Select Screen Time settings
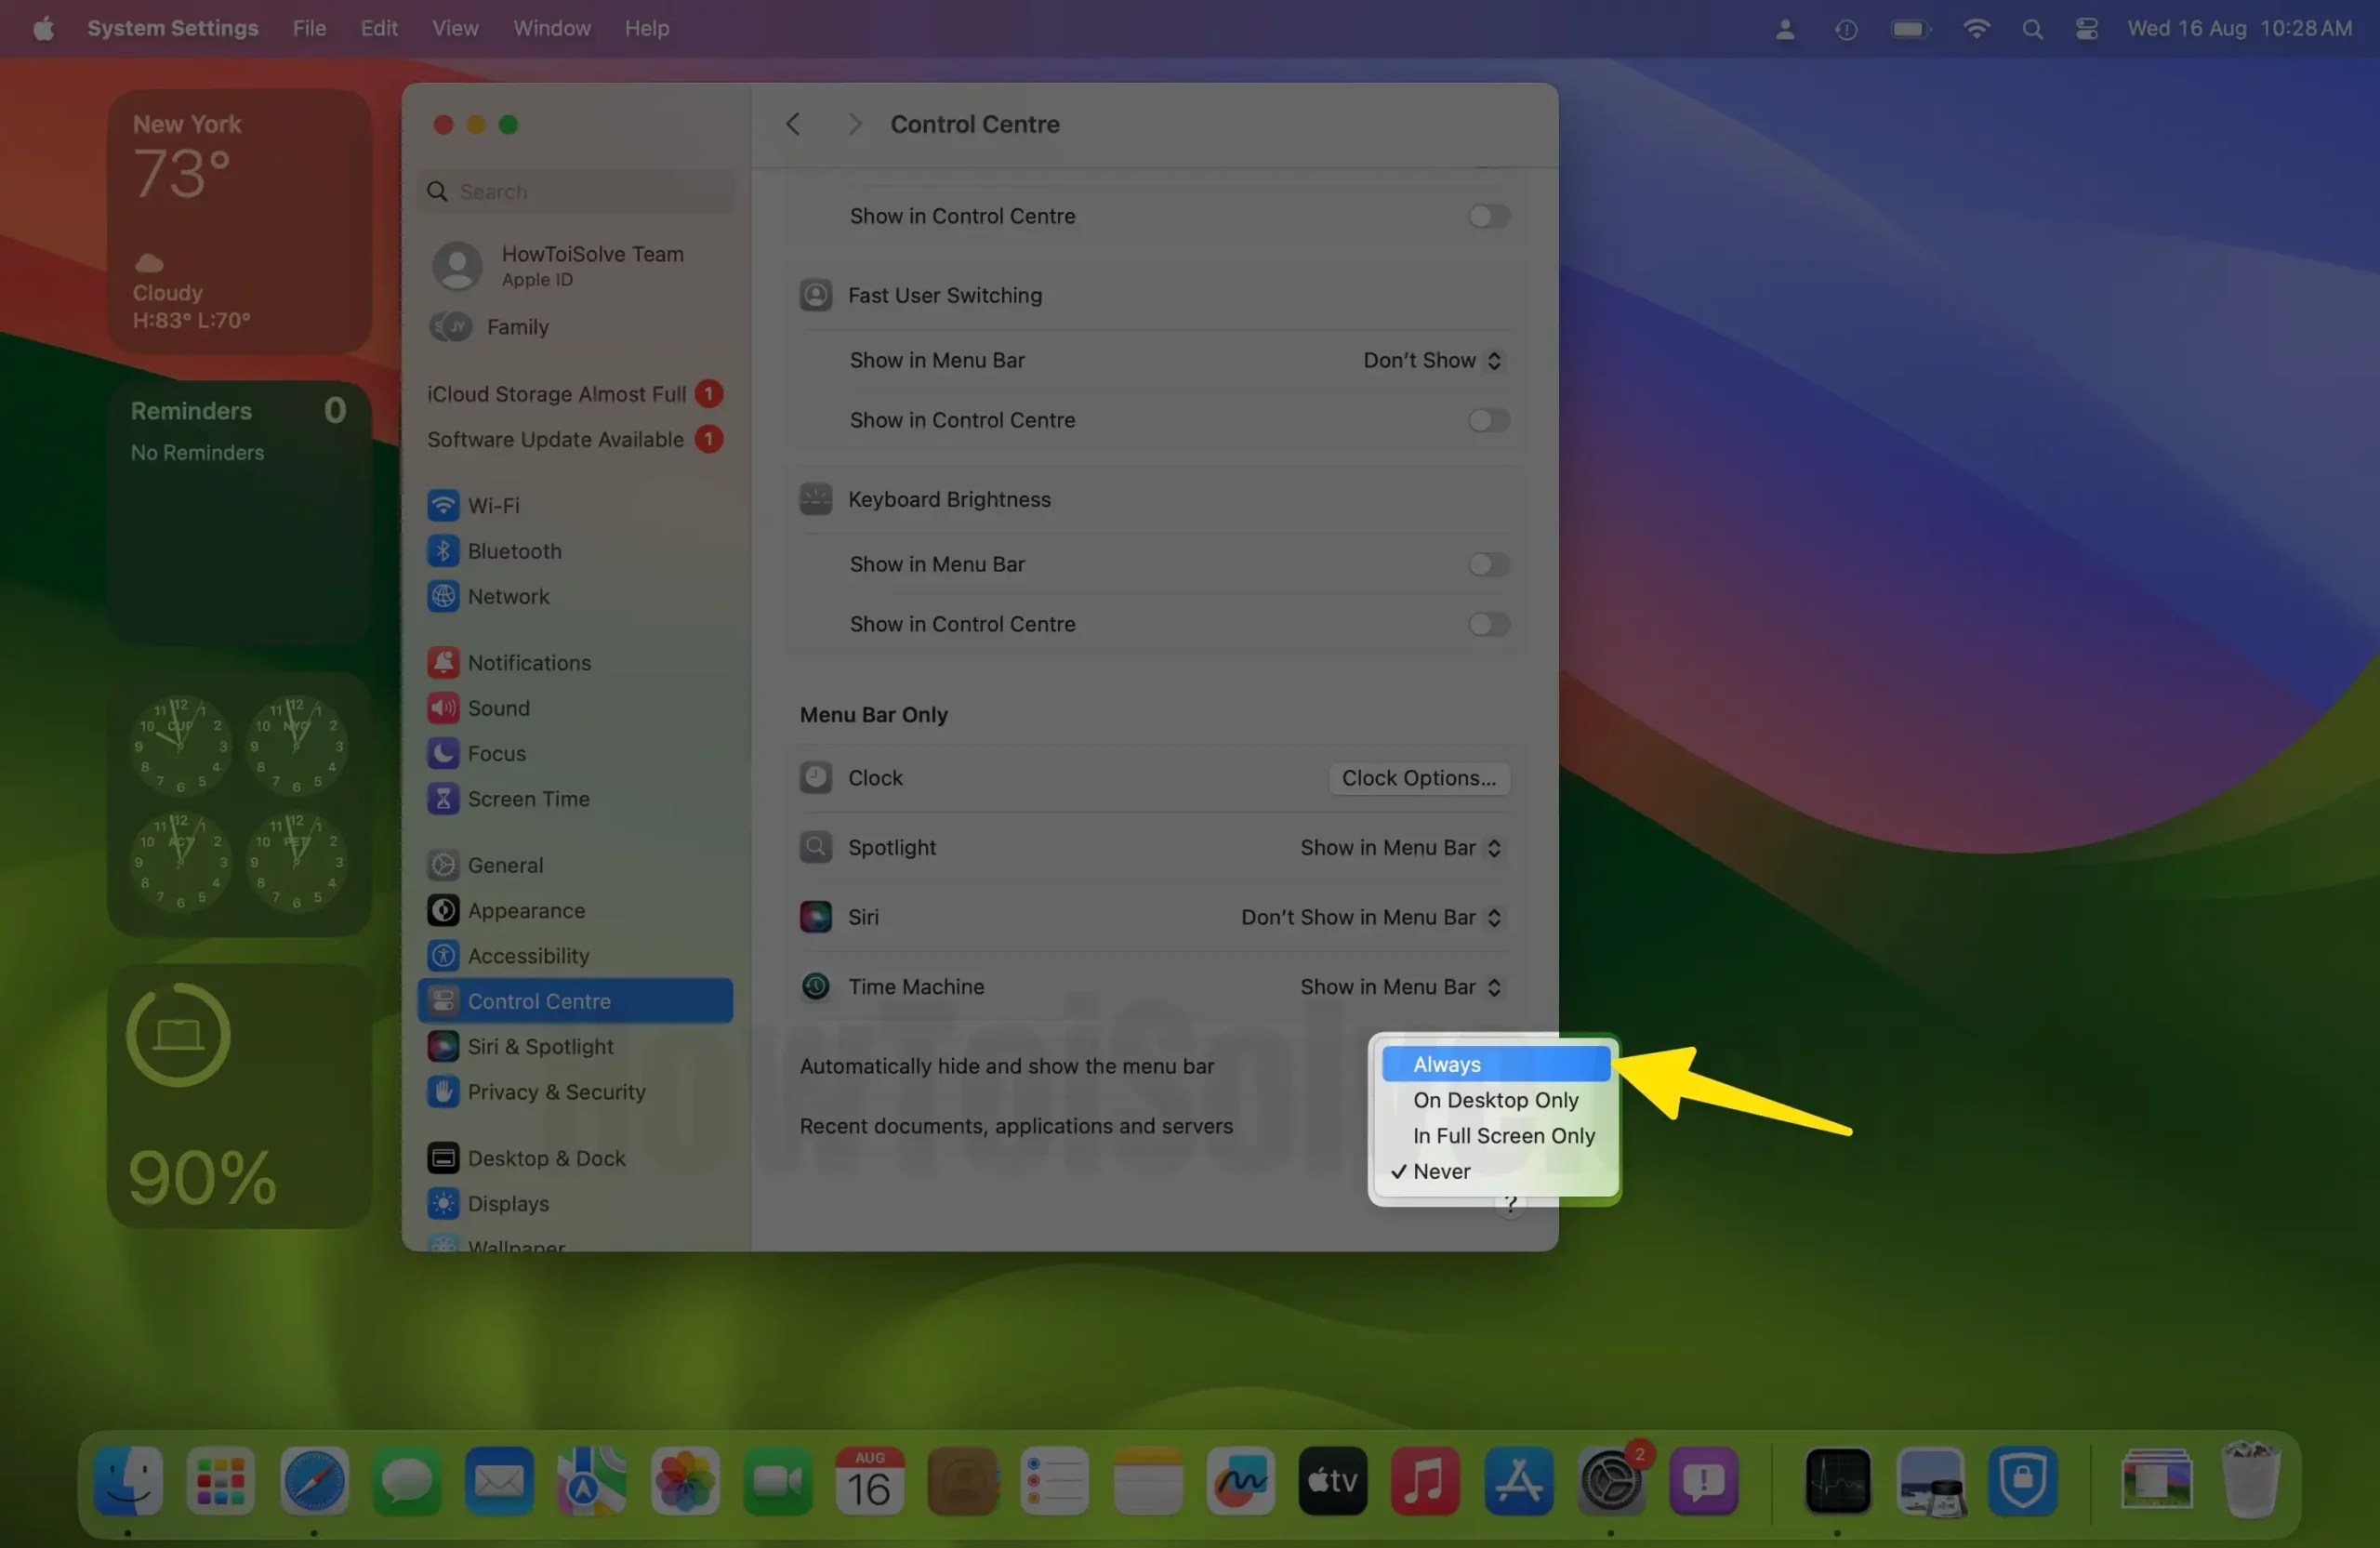2380x1548 pixels. tap(528, 798)
